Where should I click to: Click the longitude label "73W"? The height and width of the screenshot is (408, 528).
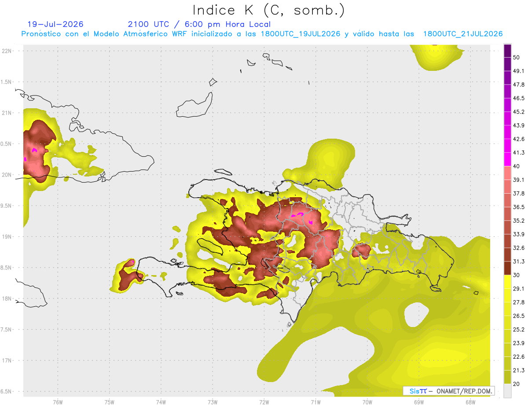pos(213,402)
